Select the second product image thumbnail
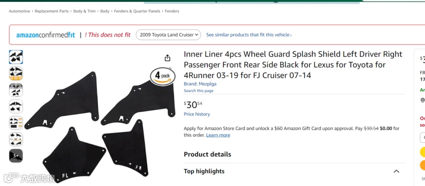The image size is (425, 186). tap(16, 74)
